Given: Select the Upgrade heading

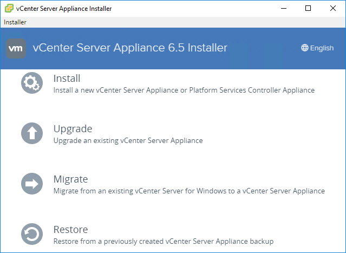Looking at the screenshot, I should pyautogui.click(x=73, y=129).
